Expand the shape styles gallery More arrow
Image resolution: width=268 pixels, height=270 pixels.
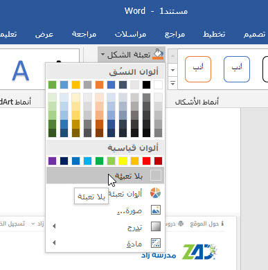[172, 83]
